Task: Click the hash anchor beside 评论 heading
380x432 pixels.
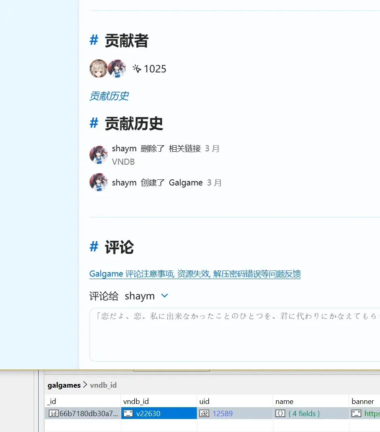Action: click(x=94, y=247)
